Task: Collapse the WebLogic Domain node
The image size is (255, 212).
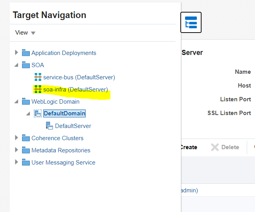Action: click(x=17, y=102)
